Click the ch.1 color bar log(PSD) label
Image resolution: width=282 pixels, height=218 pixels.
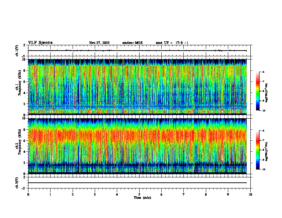(x=267, y=93)
